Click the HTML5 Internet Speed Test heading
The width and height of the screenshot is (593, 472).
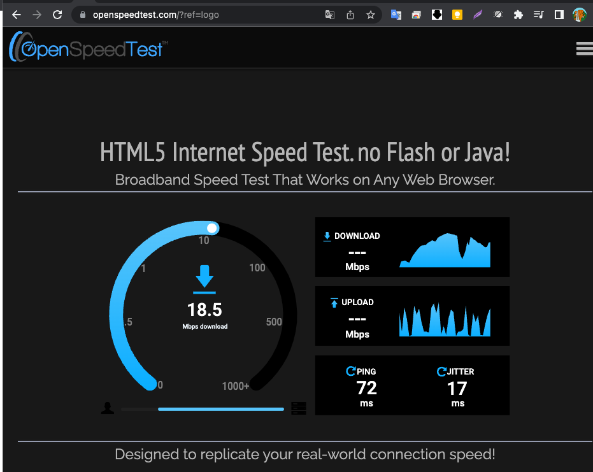point(305,152)
